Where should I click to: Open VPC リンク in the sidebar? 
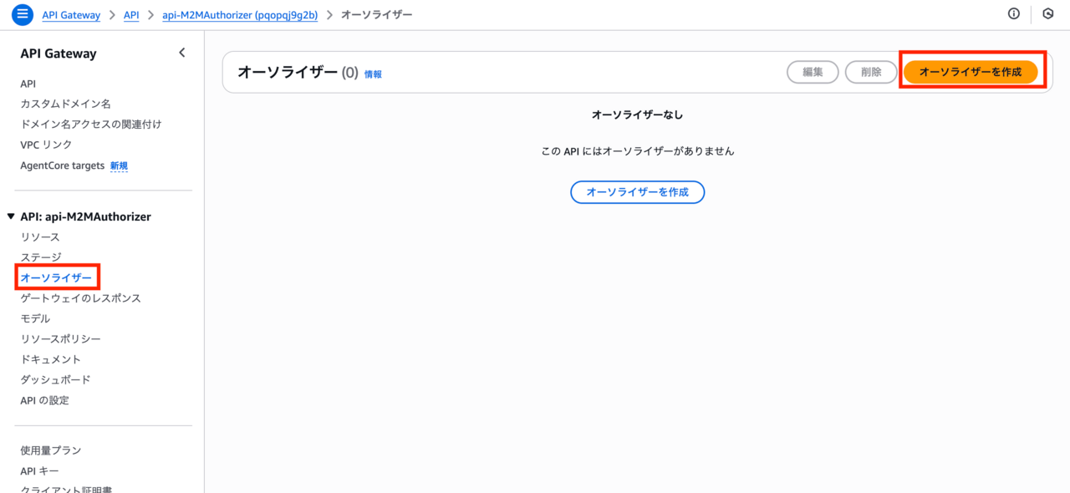click(46, 145)
